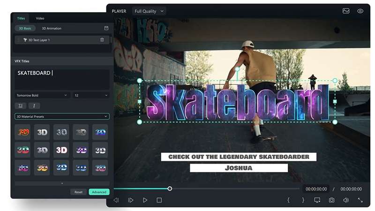
Task: Click the PLAYER label in the preview header
Action: pyautogui.click(x=119, y=11)
